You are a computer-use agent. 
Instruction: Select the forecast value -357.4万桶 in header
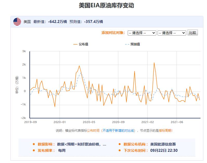93,22
